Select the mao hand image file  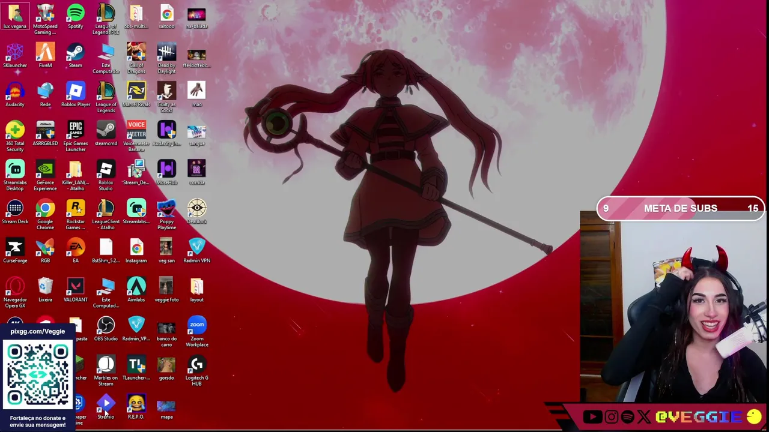tap(196, 95)
